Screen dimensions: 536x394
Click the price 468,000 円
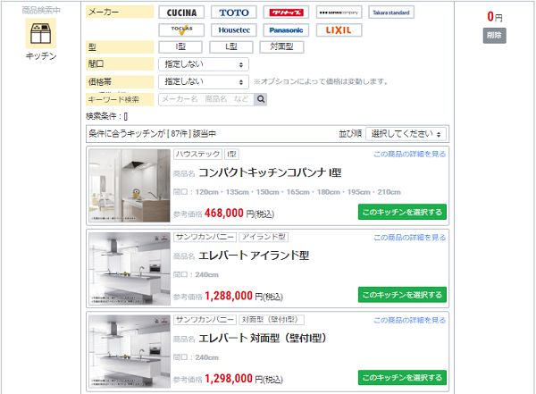(239, 214)
